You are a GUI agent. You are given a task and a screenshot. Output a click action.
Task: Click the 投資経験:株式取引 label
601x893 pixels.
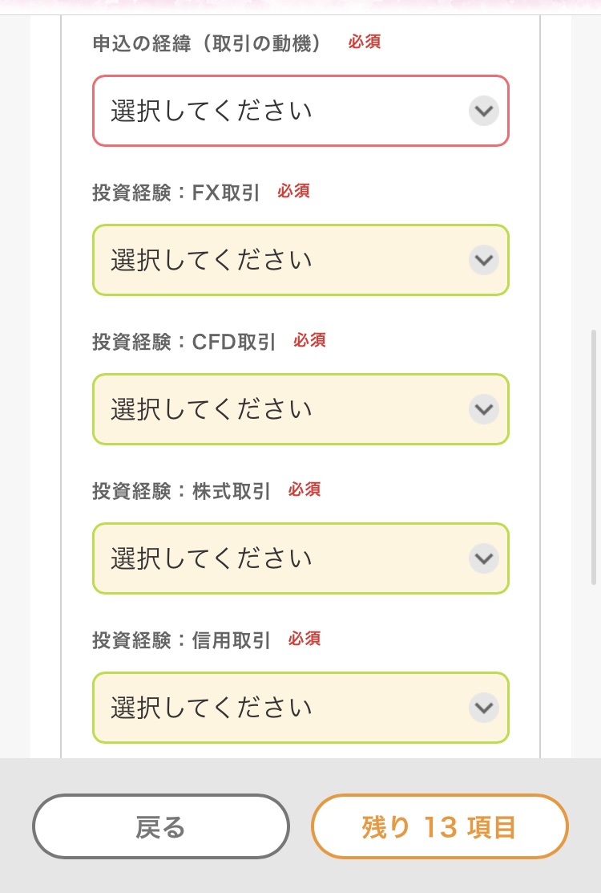point(181,490)
